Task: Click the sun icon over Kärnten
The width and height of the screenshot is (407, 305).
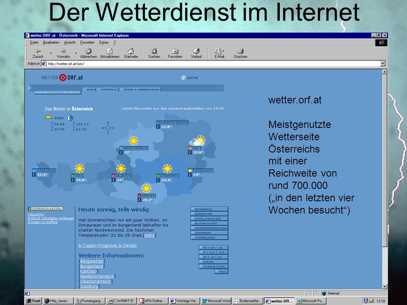Action: pyautogui.click(x=146, y=188)
